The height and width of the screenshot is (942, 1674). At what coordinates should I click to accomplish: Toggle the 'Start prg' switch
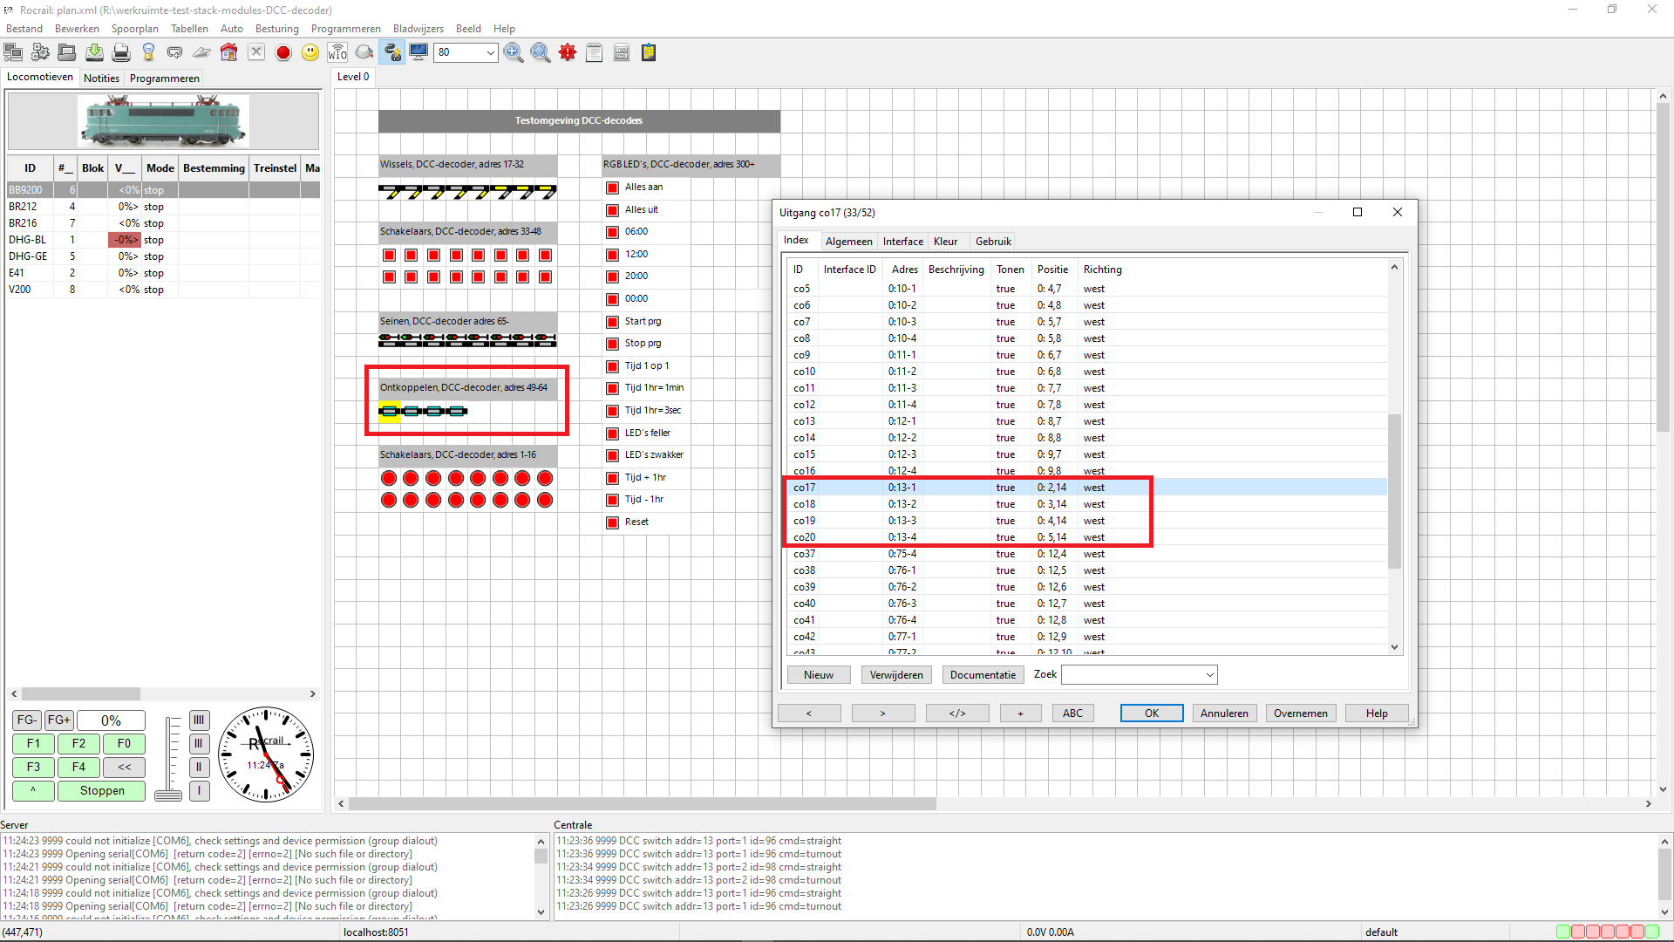613,322
